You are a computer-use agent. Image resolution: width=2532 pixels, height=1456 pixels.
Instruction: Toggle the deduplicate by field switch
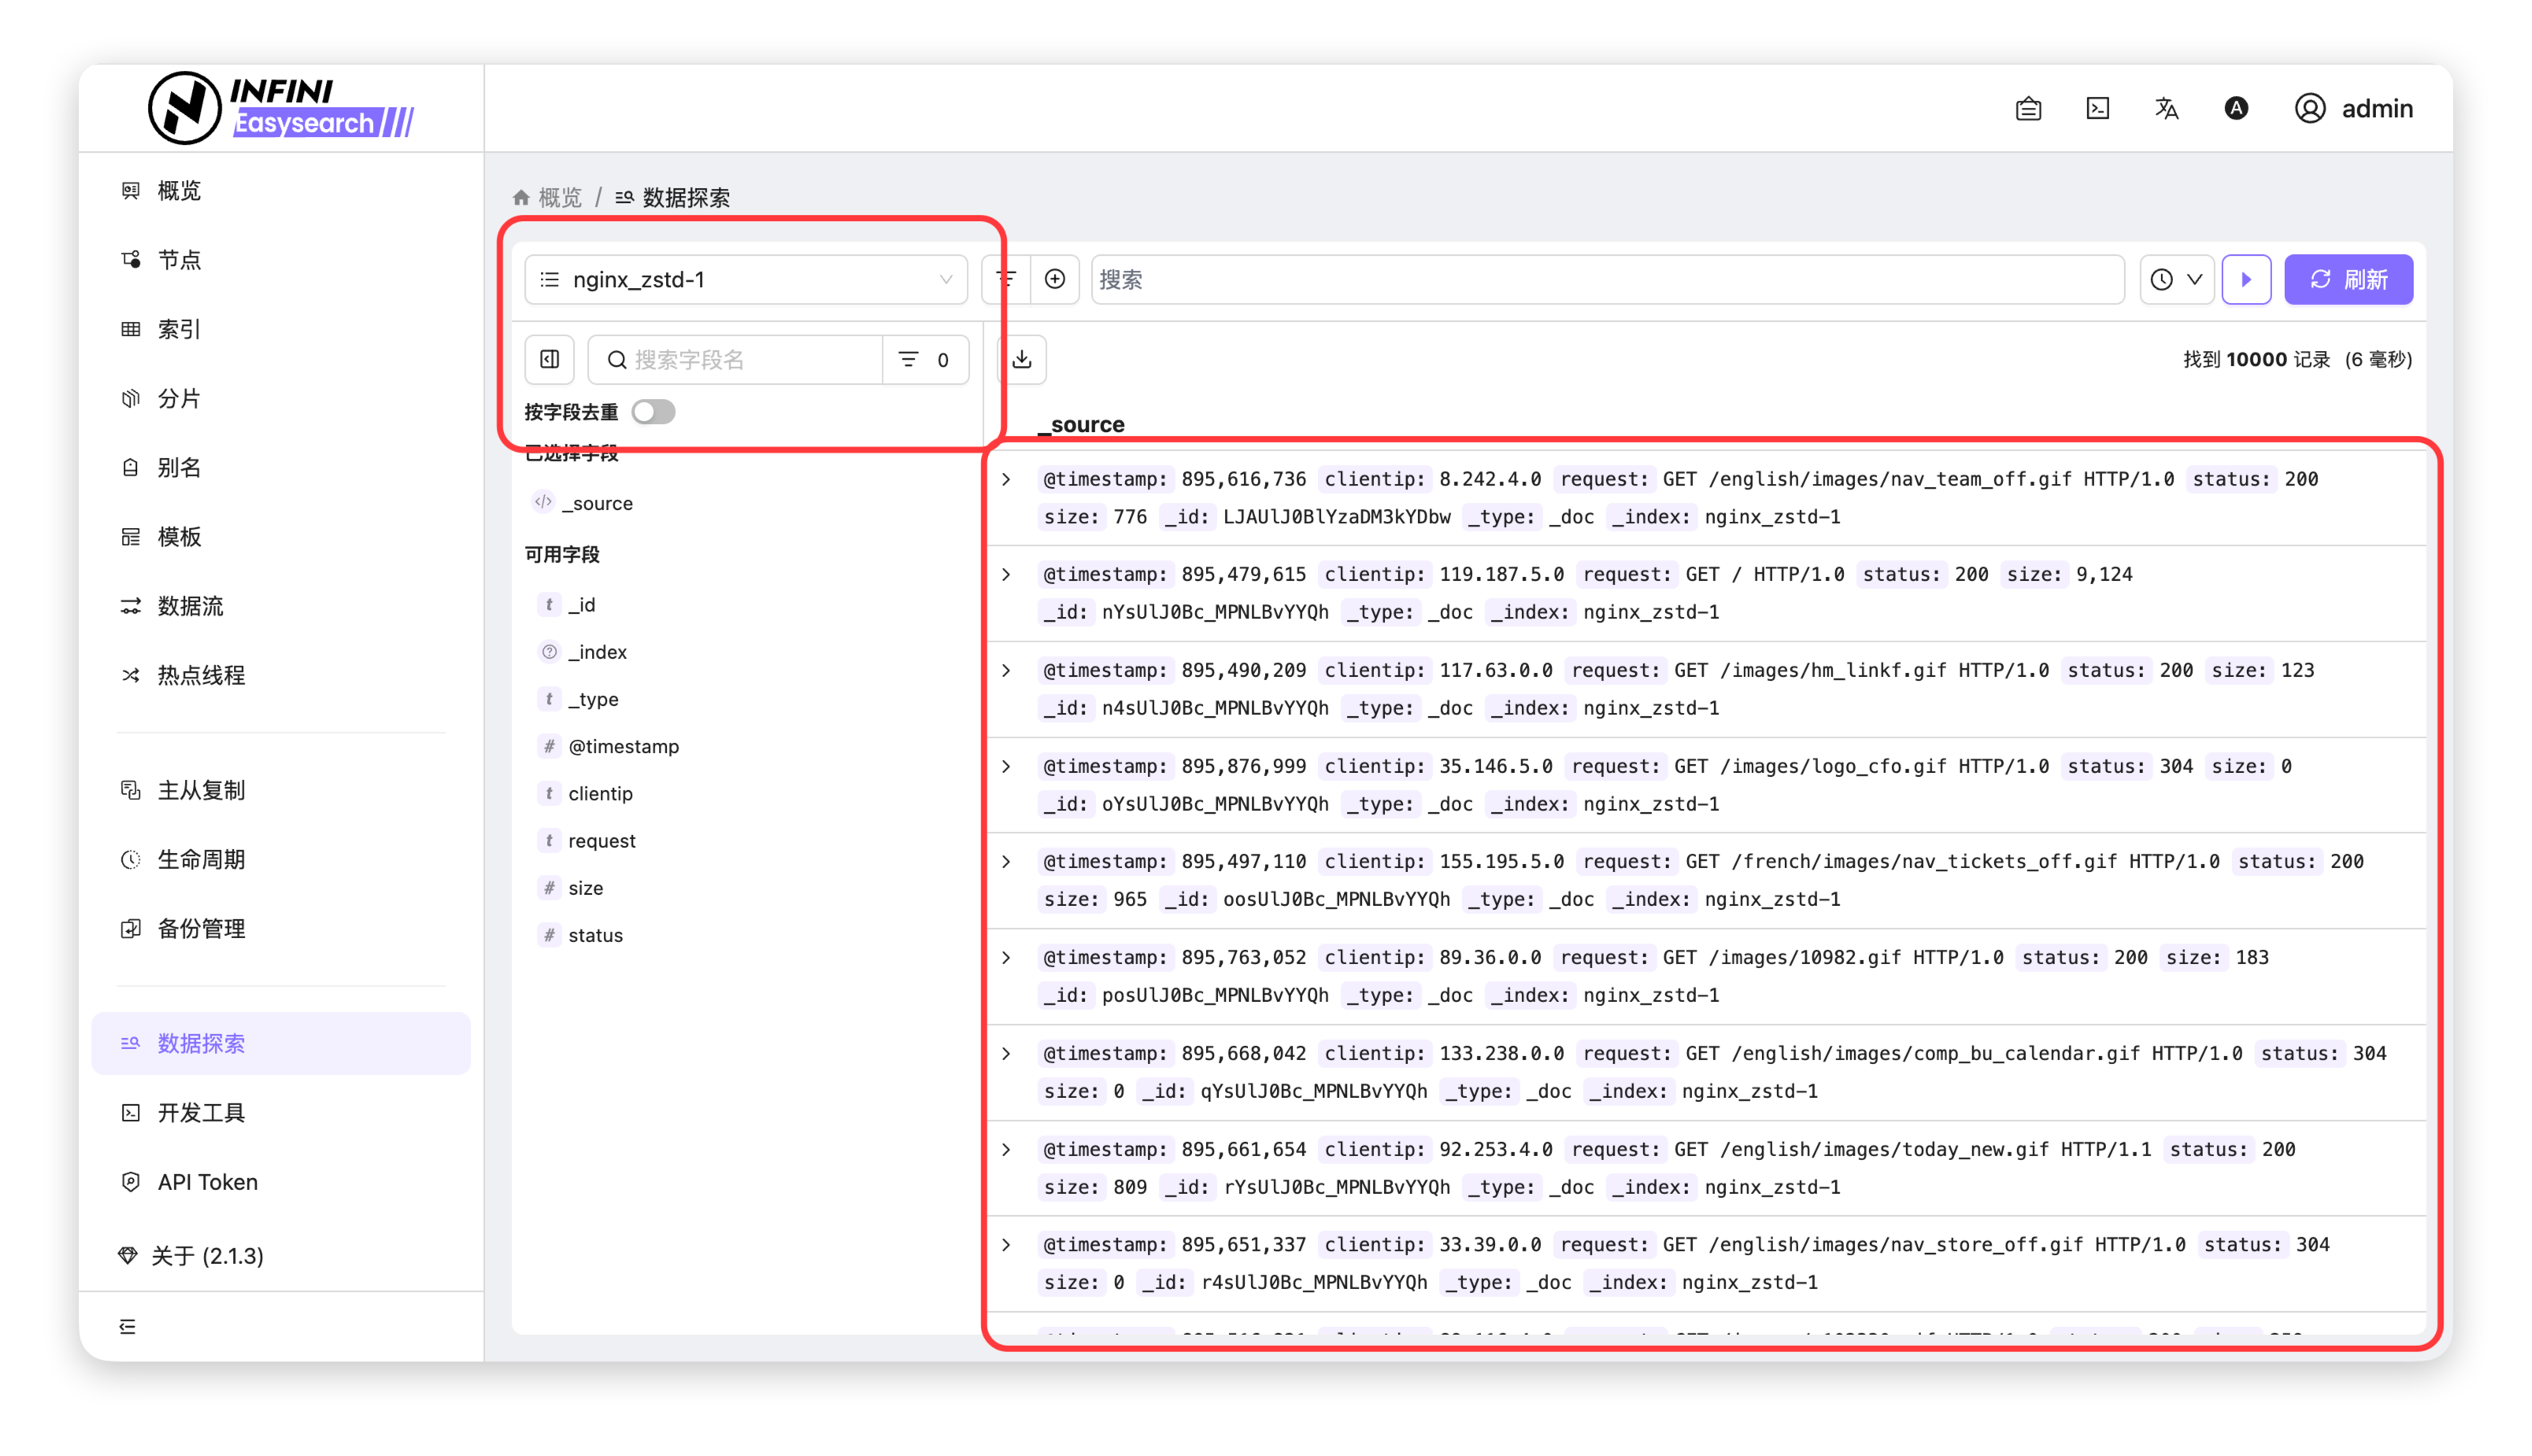click(x=653, y=412)
